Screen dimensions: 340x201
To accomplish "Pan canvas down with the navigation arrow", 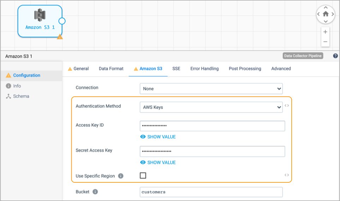I will point(326,21).
